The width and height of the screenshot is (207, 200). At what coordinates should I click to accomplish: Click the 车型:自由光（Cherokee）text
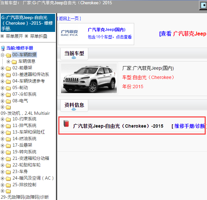[x=148, y=77]
